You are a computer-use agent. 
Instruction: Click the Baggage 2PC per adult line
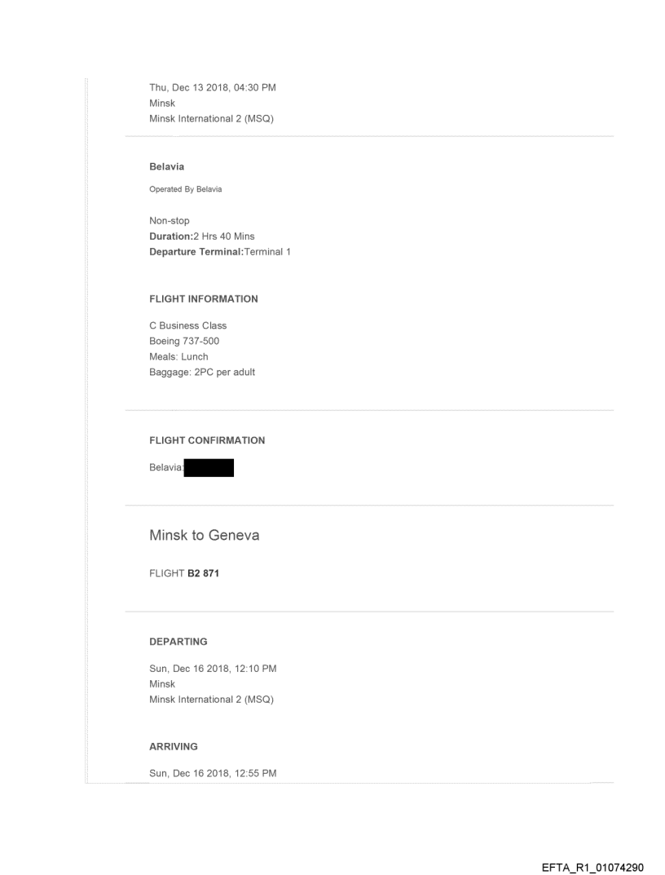coord(202,373)
